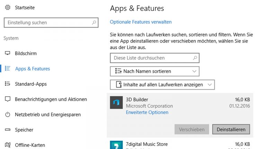Screen dimensions: 266x149
Task: Open Erweiterte Optionen for 3D Builder
Action: tap(147, 112)
